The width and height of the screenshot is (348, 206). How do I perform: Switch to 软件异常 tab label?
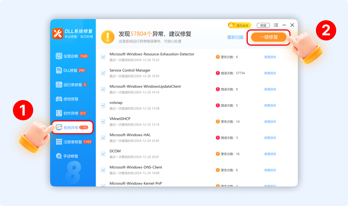71,113
